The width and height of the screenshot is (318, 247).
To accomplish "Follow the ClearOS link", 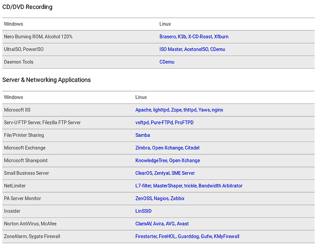I will pyautogui.click(x=144, y=173).
